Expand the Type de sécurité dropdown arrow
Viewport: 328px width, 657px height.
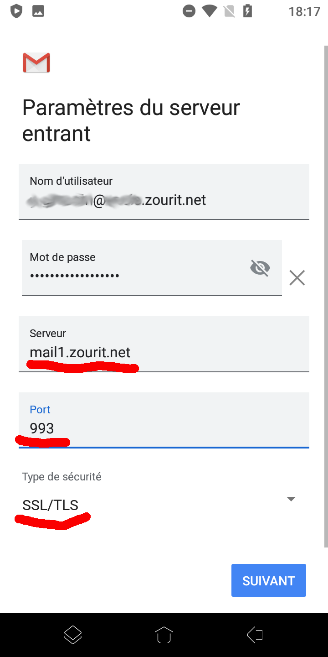pyautogui.click(x=291, y=499)
